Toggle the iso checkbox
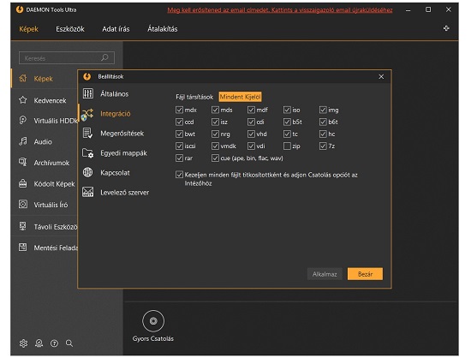This screenshot has height=364, width=471. (x=287, y=110)
